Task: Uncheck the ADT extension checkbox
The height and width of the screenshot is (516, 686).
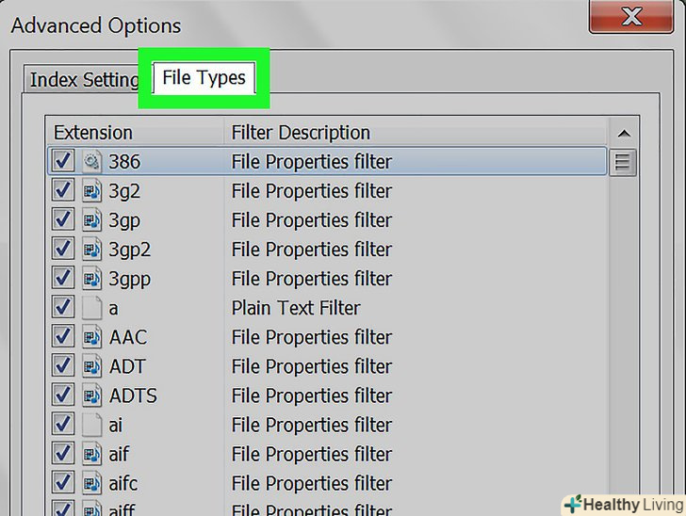Action: [63, 366]
